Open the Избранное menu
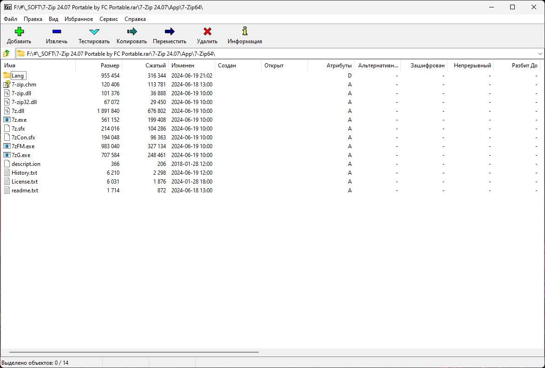545x368 pixels. click(x=79, y=19)
